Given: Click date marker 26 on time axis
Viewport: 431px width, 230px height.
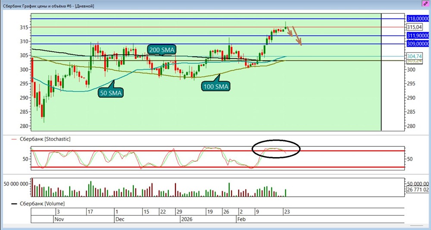Looking at the screenshot, I should tap(226, 212).
